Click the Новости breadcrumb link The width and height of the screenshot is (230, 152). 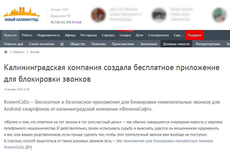click(x=19, y=52)
